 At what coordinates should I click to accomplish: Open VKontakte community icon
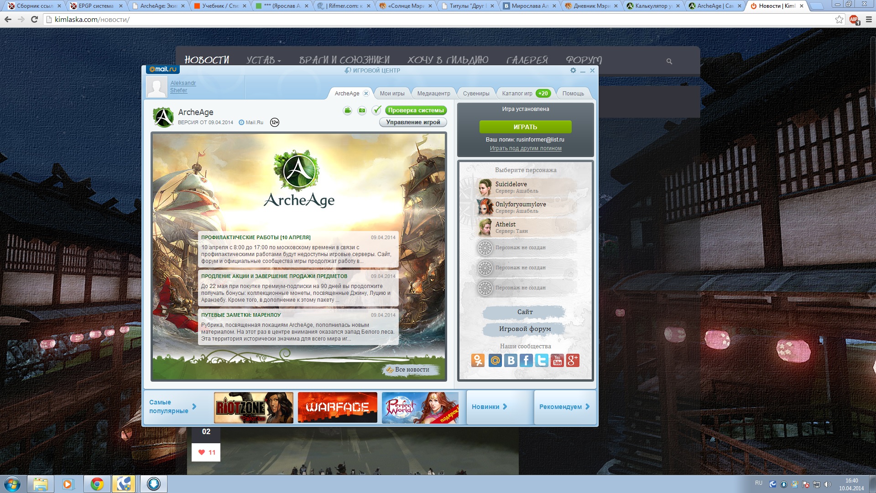[511, 361]
